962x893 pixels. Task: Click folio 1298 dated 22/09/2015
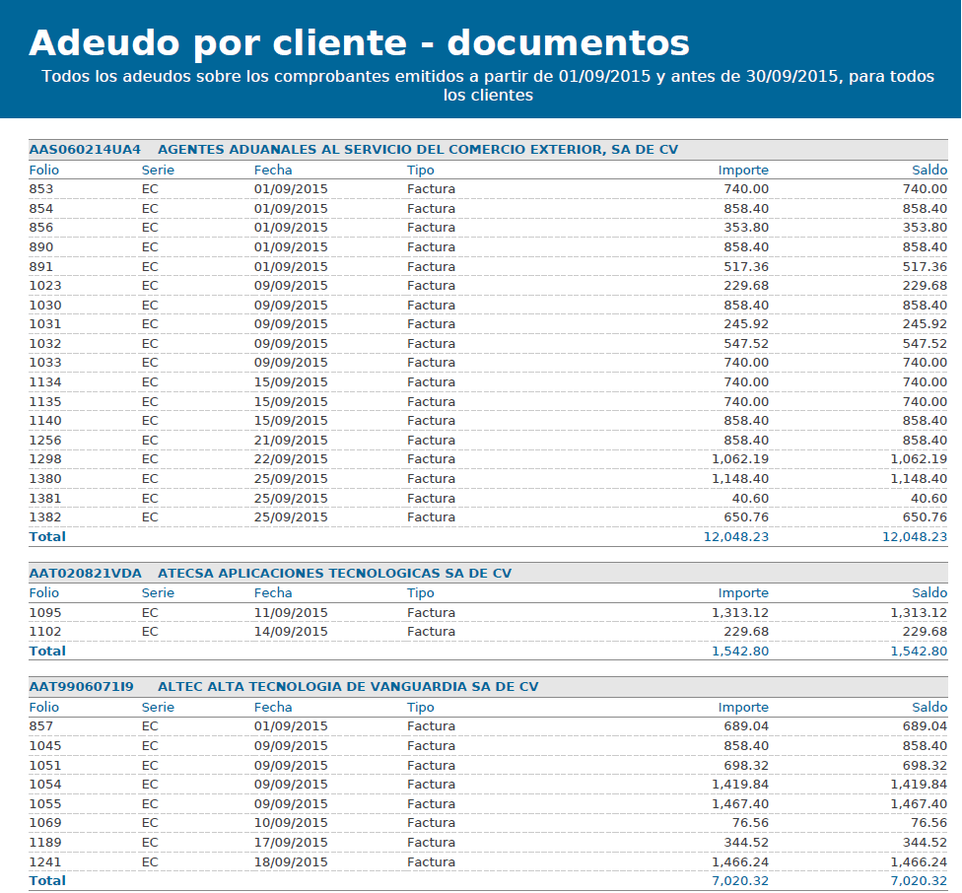tap(45, 459)
